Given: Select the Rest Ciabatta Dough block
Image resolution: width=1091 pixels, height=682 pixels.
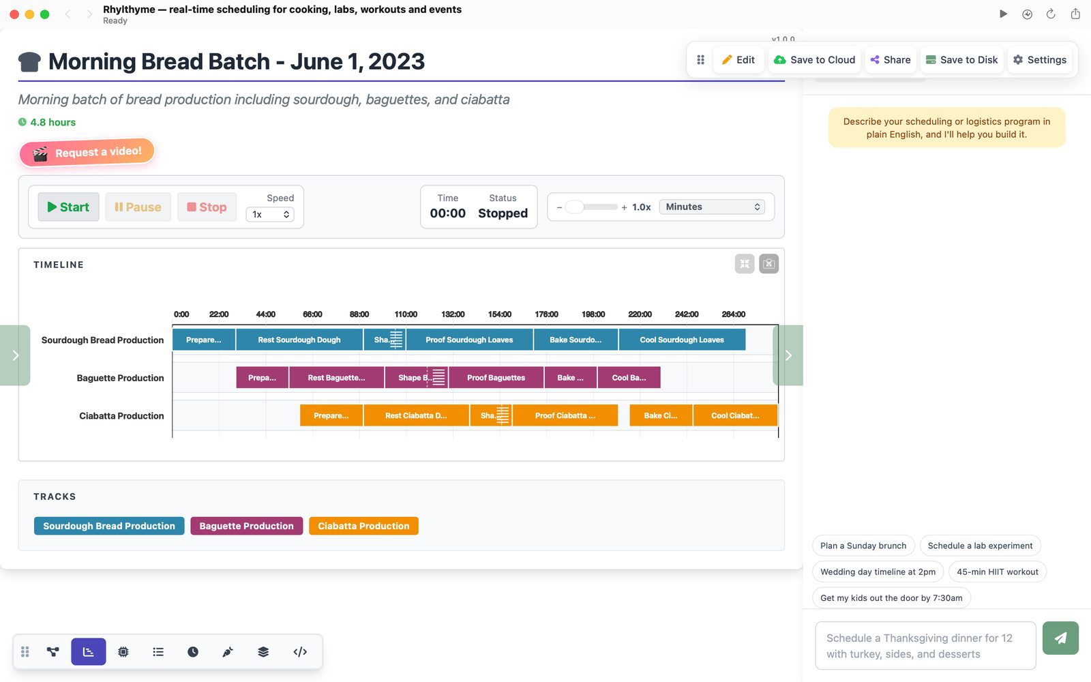Looking at the screenshot, I should click(x=416, y=415).
